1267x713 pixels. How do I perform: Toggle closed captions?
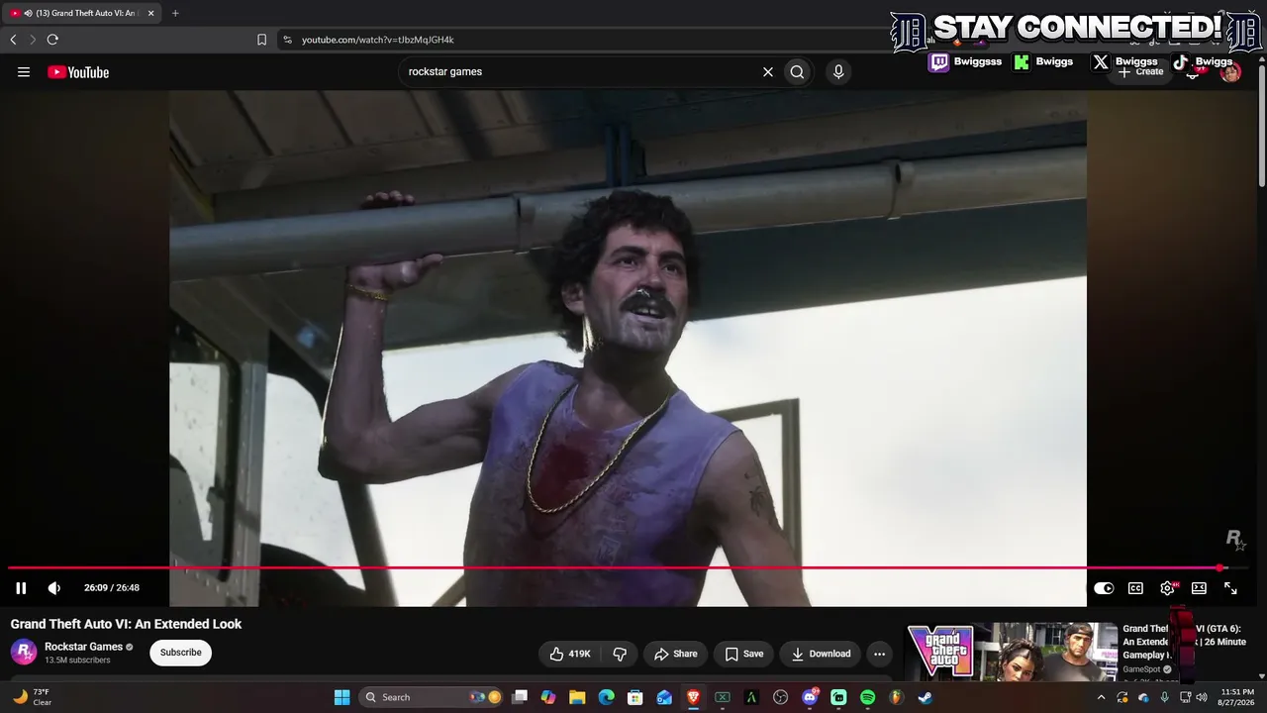tap(1135, 588)
